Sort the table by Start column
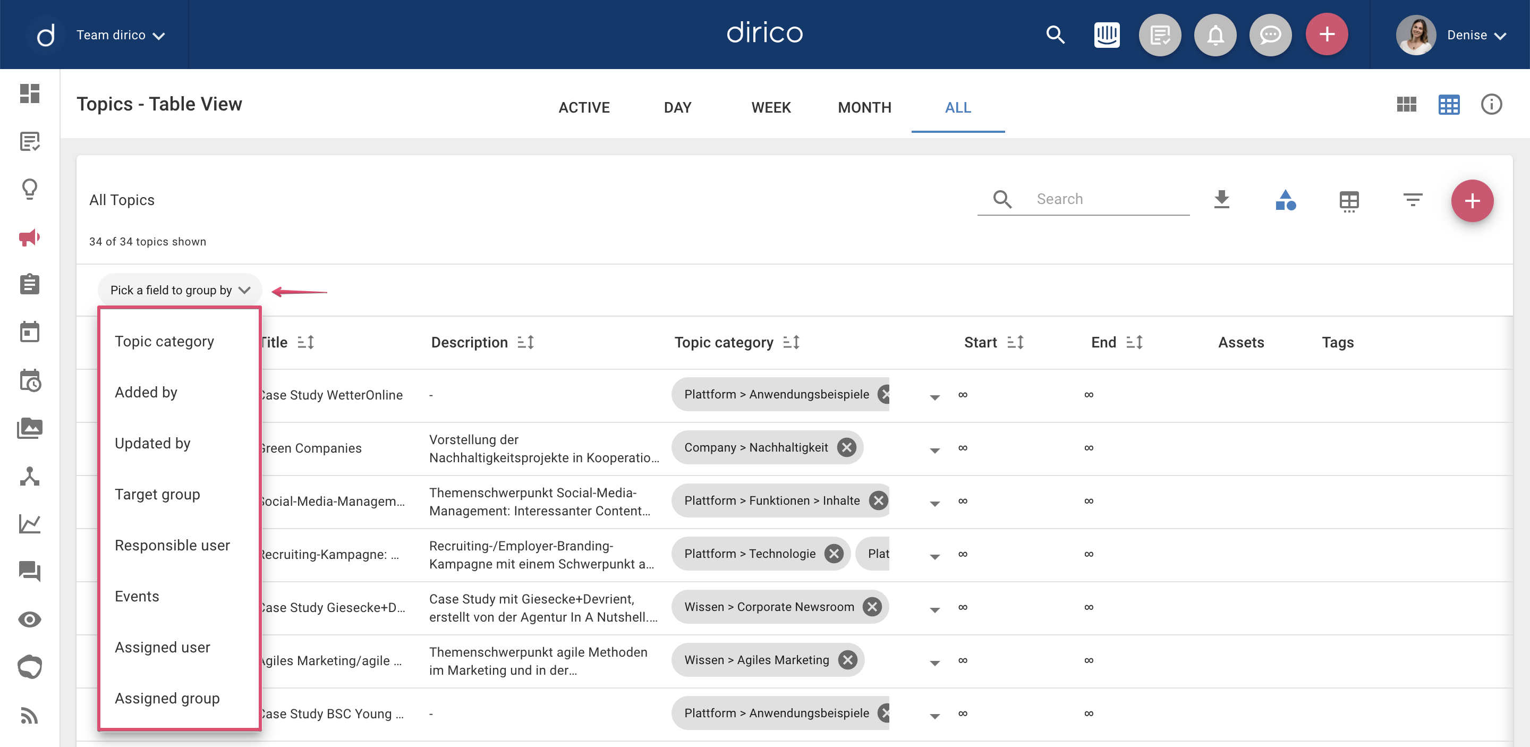The width and height of the screenshot is (1530, 747). (1015, 343)
